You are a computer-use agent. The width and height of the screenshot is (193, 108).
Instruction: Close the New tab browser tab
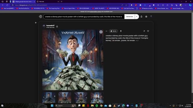coord(58,1)
